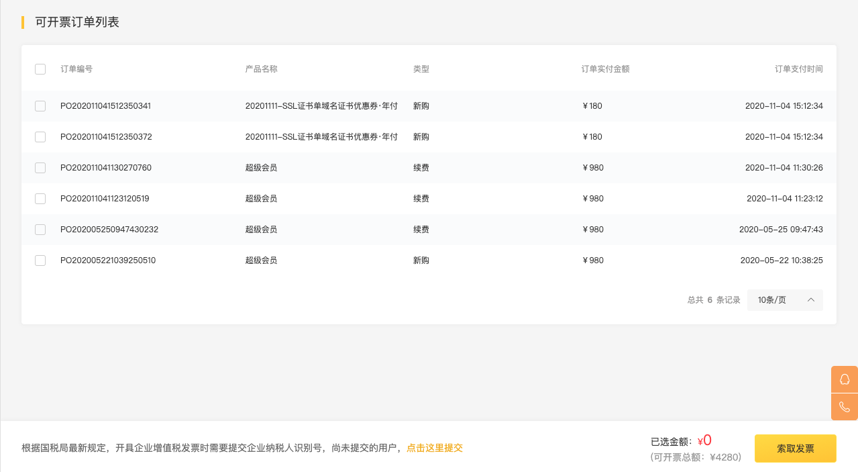Tick checkbox for order PO202005221039250510
858x472 pixels.
tap(40, 261)
